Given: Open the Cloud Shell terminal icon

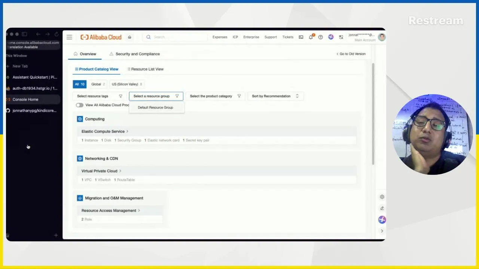Looking at the screenshot, I should 301,37.
